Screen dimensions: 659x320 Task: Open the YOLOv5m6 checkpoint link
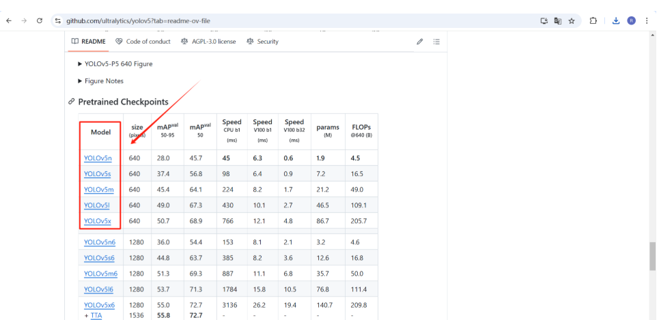pyautogui.click(x=100, y=274)
